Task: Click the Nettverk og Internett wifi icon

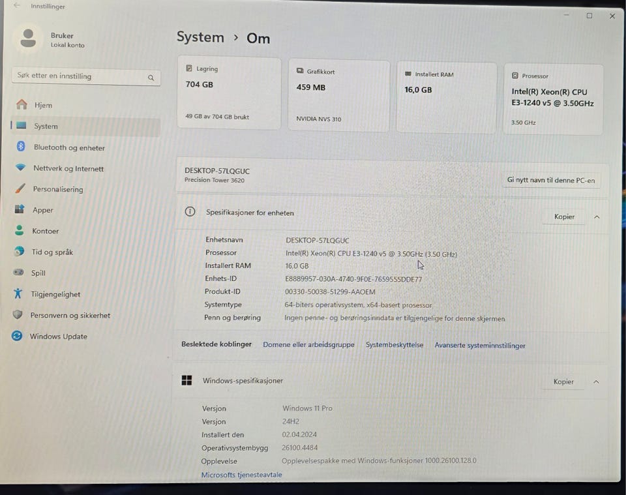Action: pos(20,167)
